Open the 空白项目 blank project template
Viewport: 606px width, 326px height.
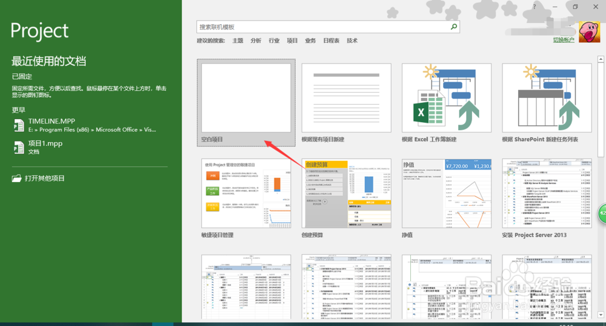click(x=246, y=103)
